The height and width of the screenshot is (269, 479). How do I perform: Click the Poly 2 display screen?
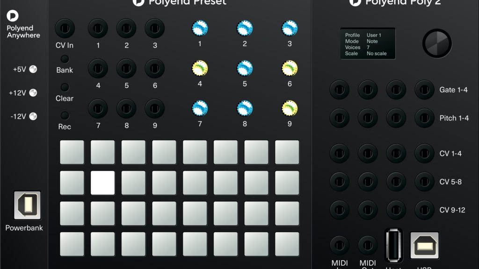pos(368,43)
